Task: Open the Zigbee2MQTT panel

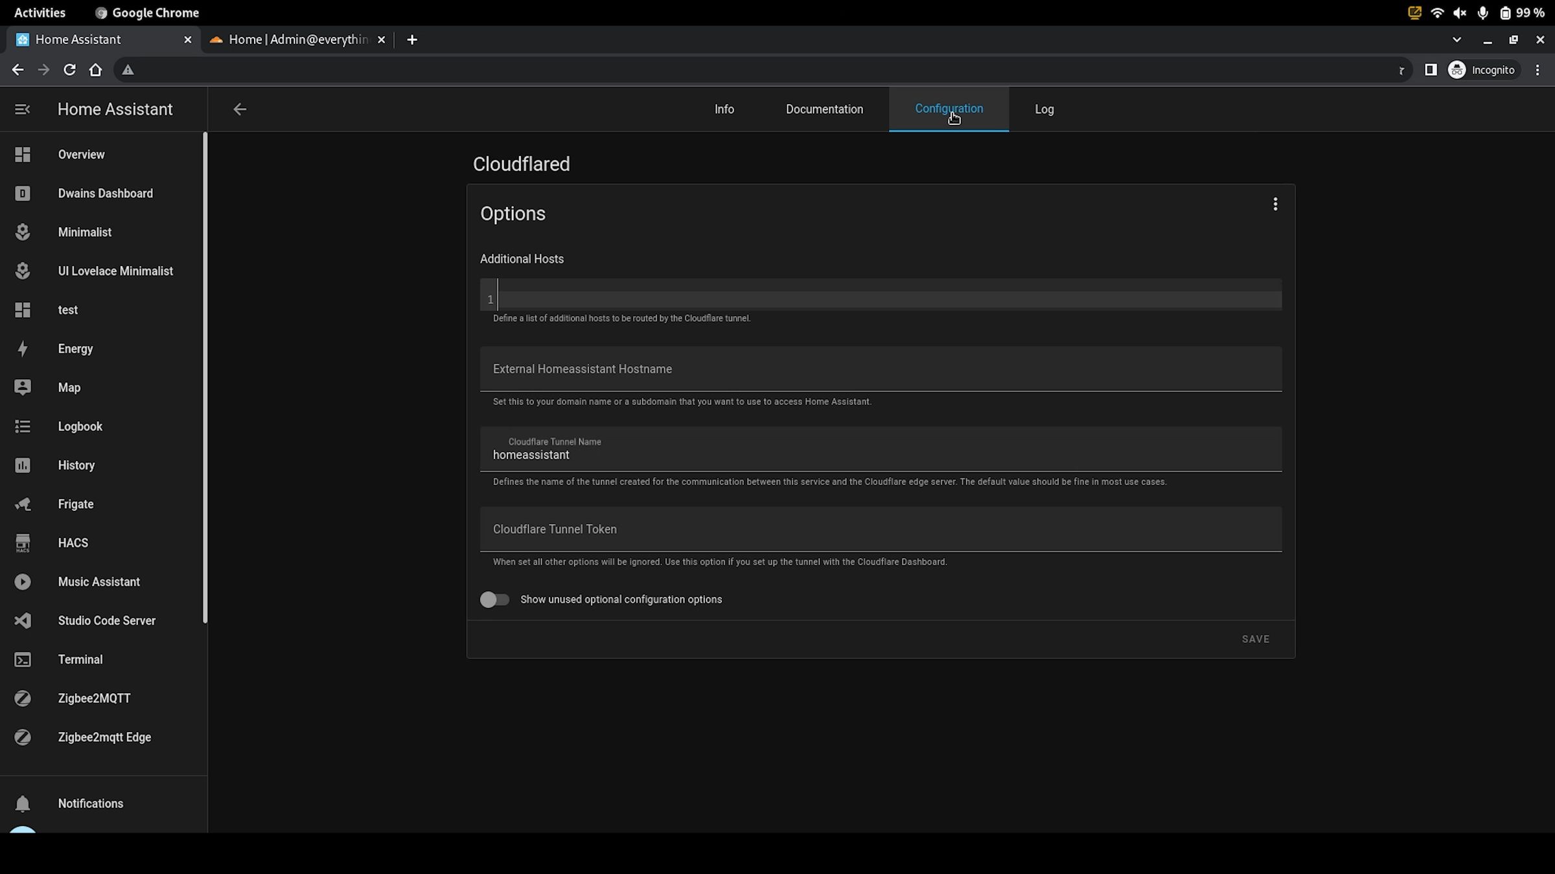Action: point(93,698)
